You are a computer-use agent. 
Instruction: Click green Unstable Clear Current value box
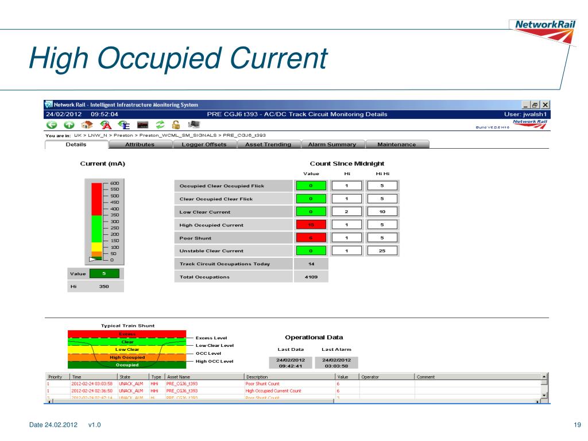coord(311,250)
